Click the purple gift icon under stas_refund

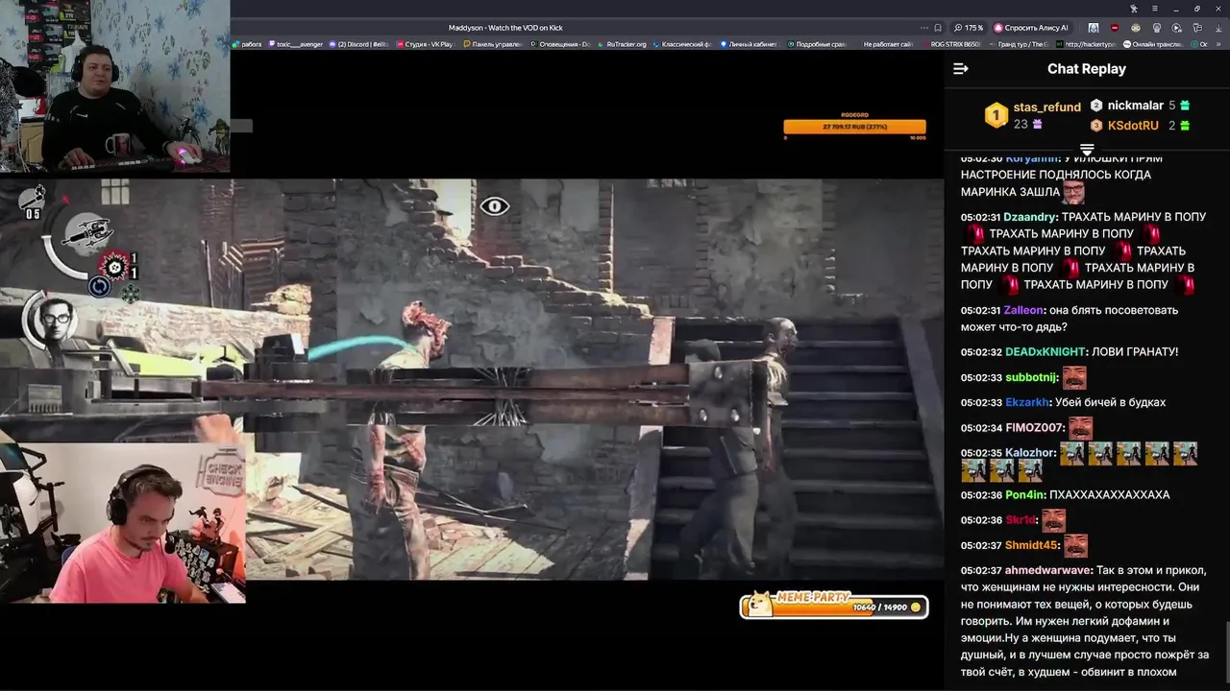tap(1037, 125)
